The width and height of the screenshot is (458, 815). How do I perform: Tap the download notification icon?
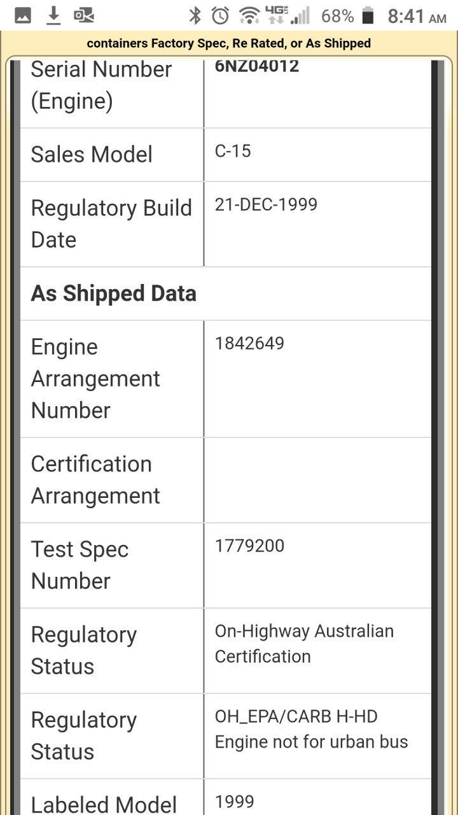coord(53,15)
